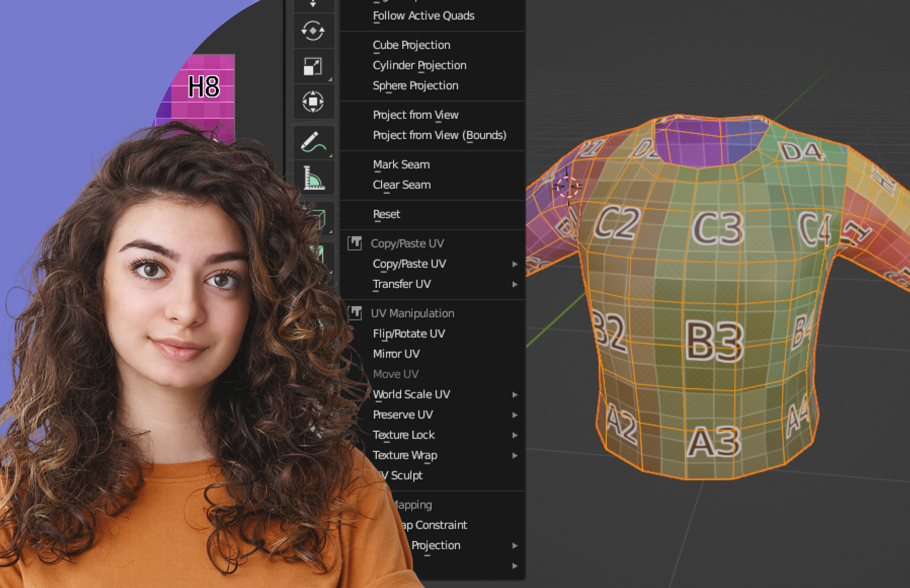Choose Mark Seam from the menu

pyautogui.click(x=401, y=164)
